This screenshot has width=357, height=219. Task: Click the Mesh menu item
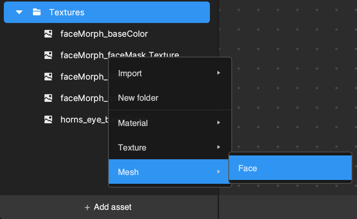pos(128,172)
